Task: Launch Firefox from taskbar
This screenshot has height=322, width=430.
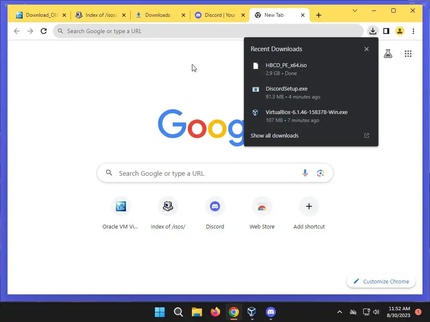Action: pyautogui.click(x=215, y=312)
